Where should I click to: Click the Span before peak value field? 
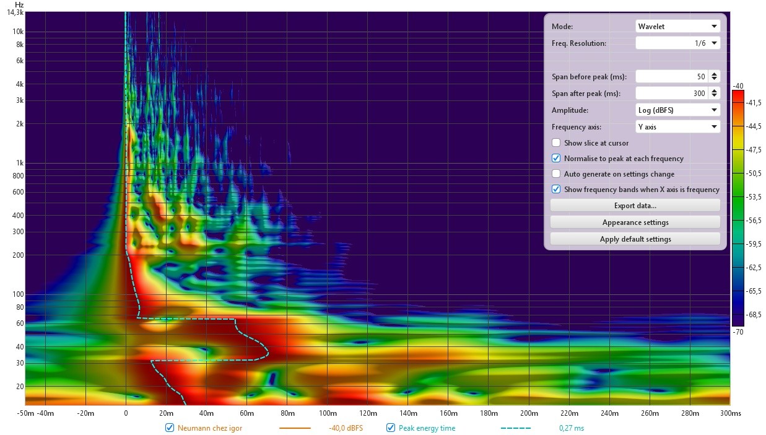point(672,77)
